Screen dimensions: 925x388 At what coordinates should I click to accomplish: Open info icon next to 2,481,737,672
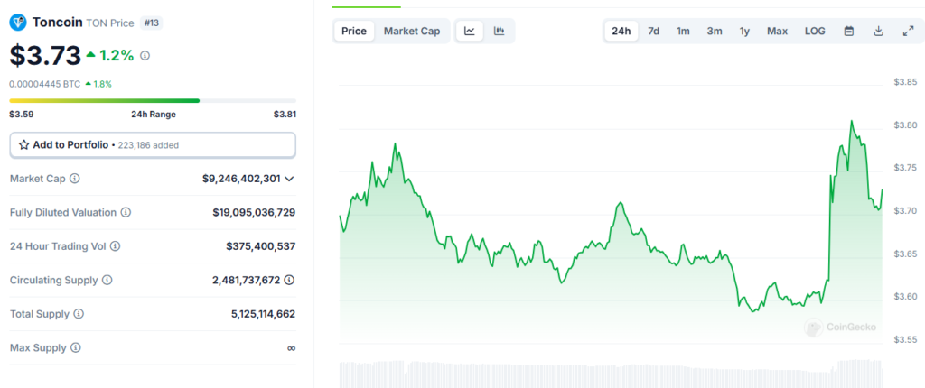coord(289,280)
